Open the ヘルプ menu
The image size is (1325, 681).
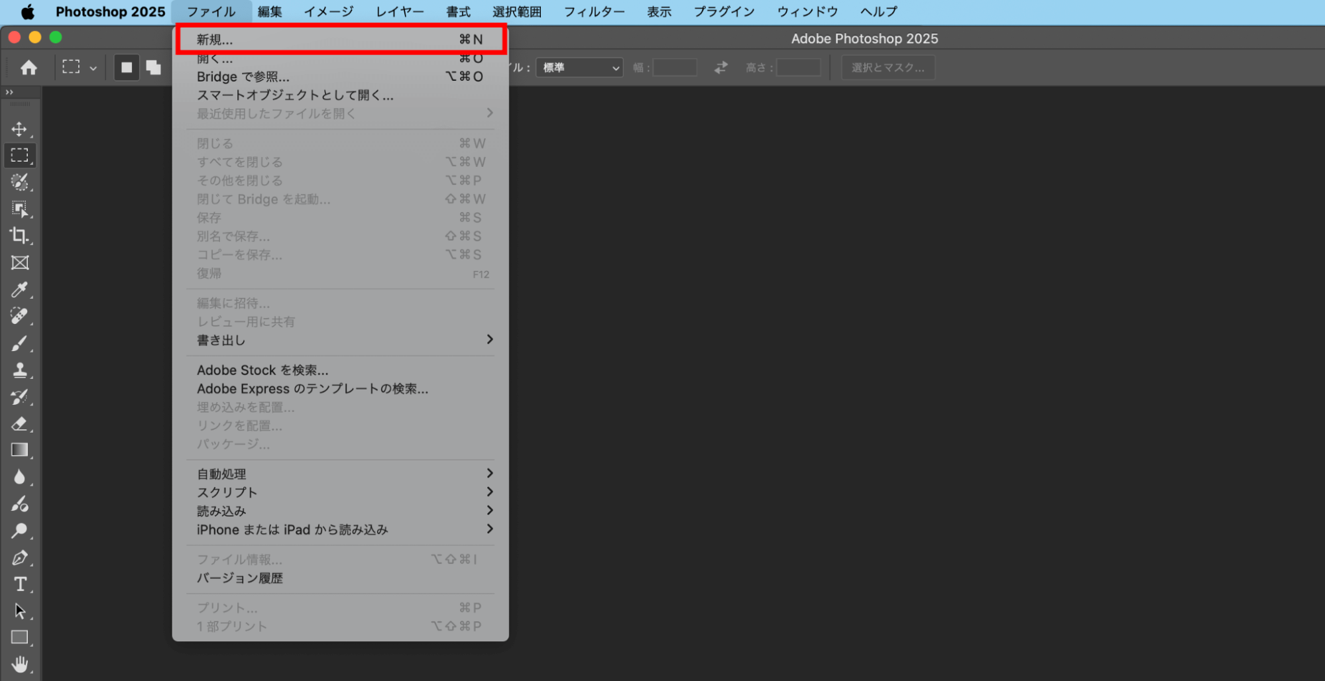tap(878, 12)
